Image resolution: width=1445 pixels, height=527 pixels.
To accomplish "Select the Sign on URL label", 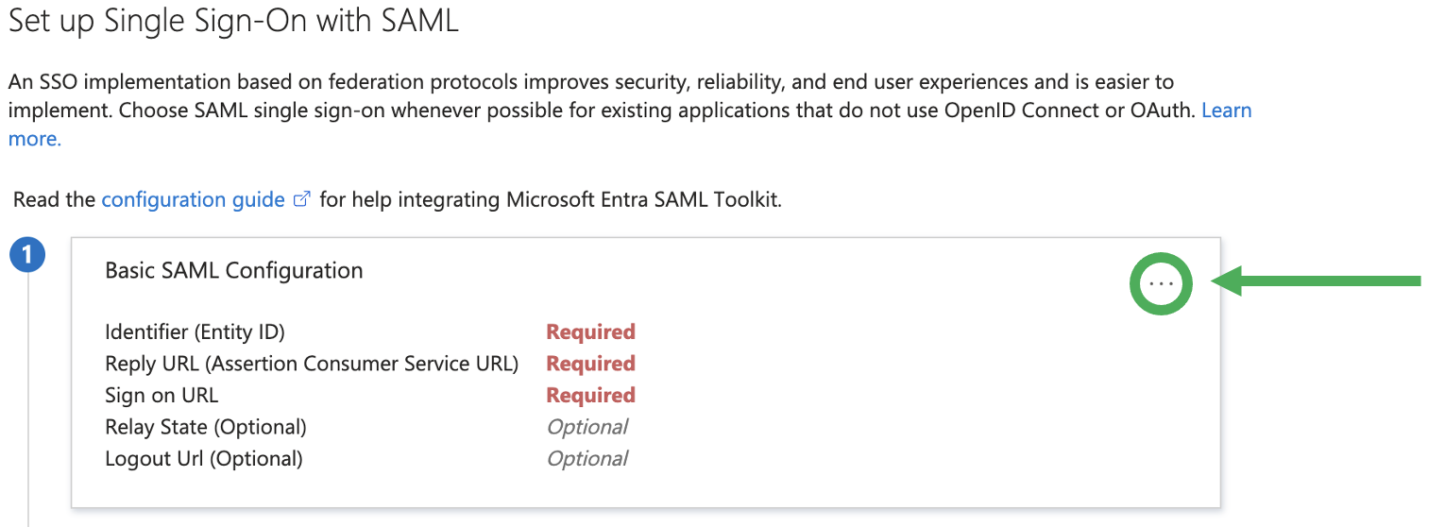I will coord(161,395).
